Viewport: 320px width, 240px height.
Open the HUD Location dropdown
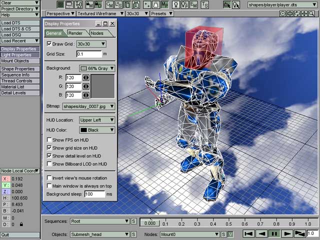click(x=97, y=120)
